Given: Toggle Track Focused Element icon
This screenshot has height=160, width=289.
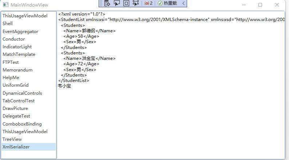Looking at the screenshot, I should pos(136,3).
